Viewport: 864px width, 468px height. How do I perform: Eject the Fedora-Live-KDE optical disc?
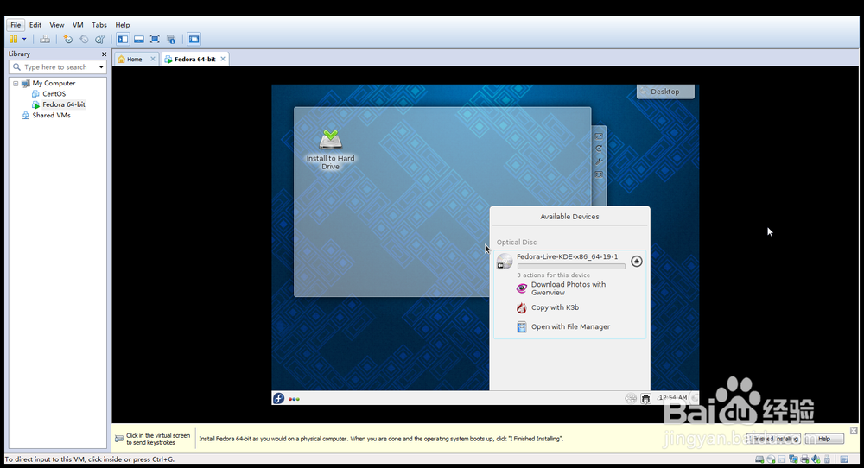tap(637, 261)
